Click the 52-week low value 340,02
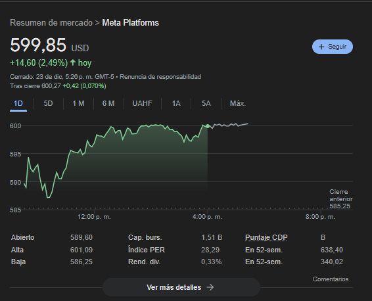The height and width of the screenshot is (301, 372). [x=332, y=262]
